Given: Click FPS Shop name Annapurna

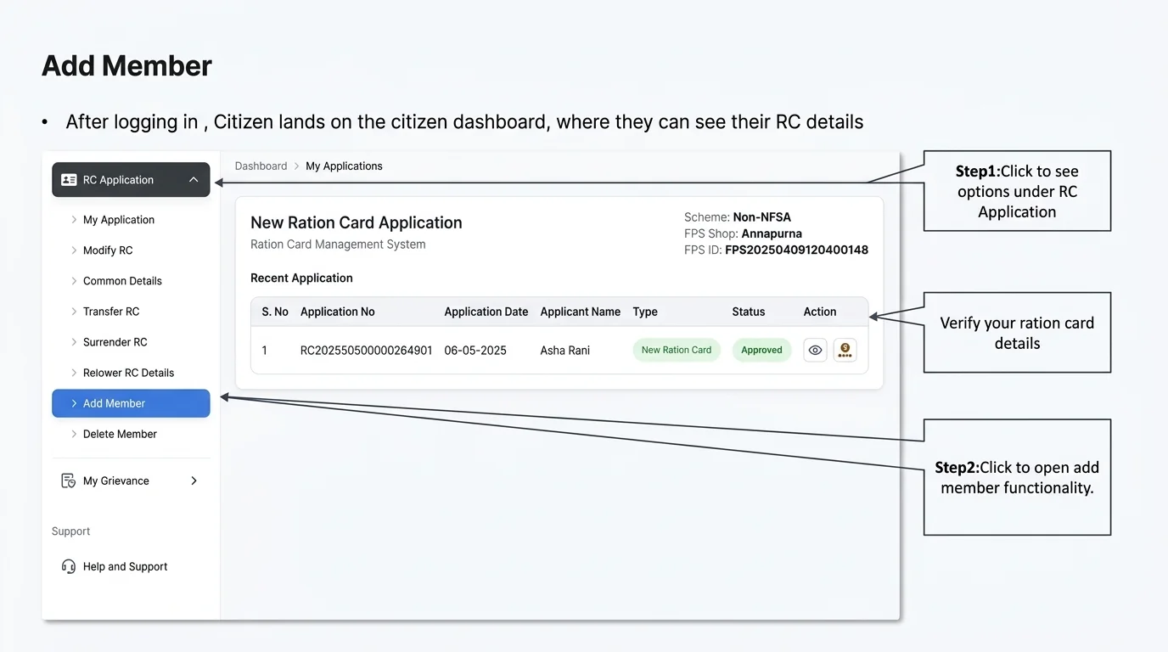Looking at the screenshot, I should pos(772,233).
